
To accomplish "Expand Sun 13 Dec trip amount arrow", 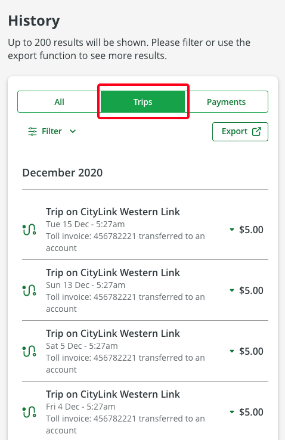I will [x=232, y=290].
